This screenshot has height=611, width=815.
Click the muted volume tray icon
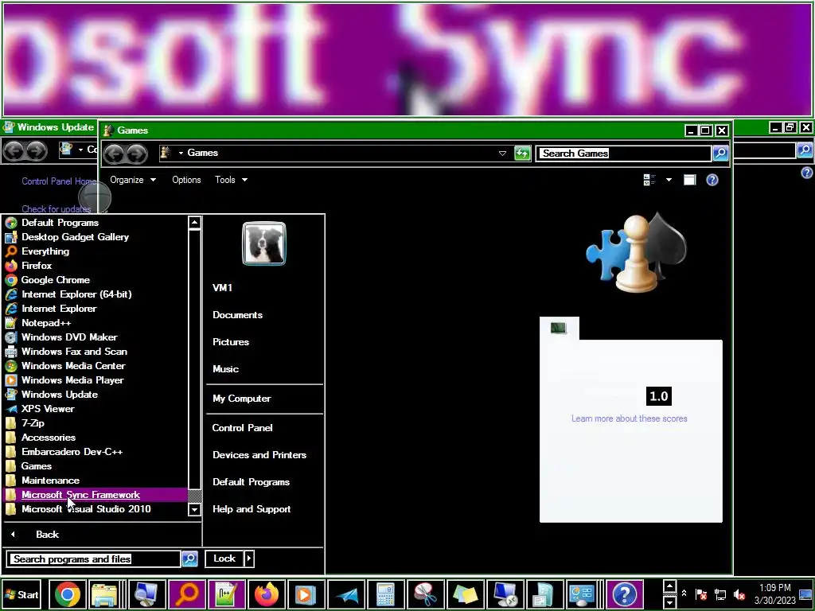(x=739, y=593)
